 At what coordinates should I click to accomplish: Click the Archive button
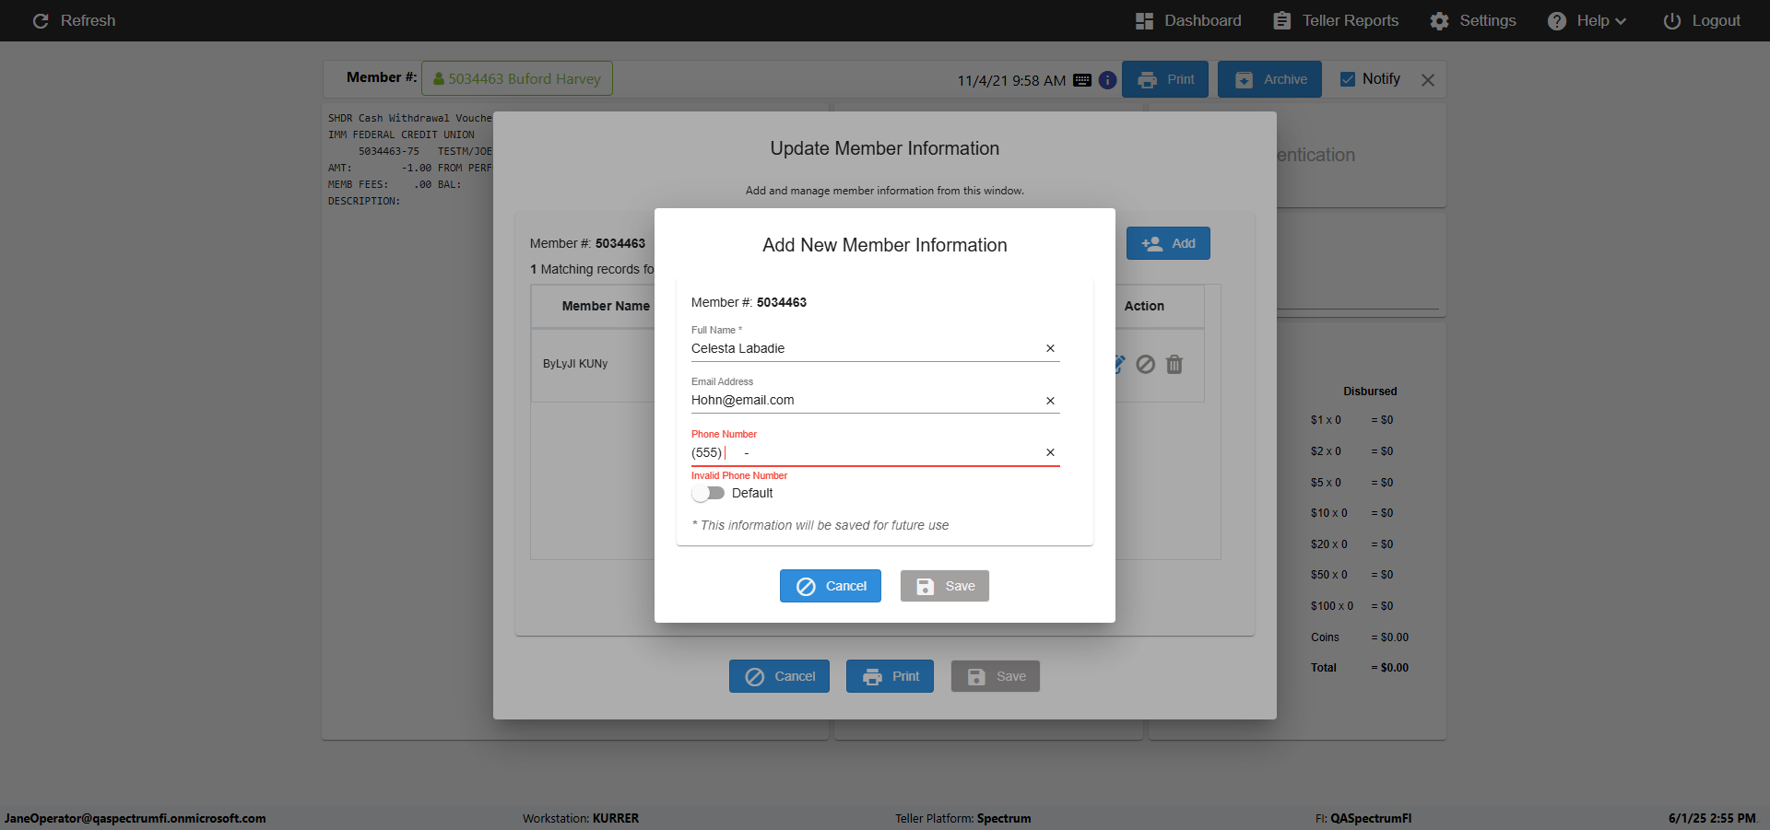(1269, 79)
